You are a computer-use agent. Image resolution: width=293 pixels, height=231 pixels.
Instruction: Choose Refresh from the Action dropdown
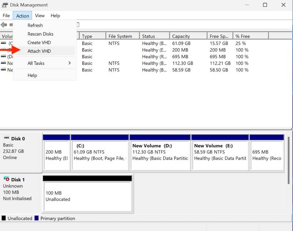tap(35, 25)
